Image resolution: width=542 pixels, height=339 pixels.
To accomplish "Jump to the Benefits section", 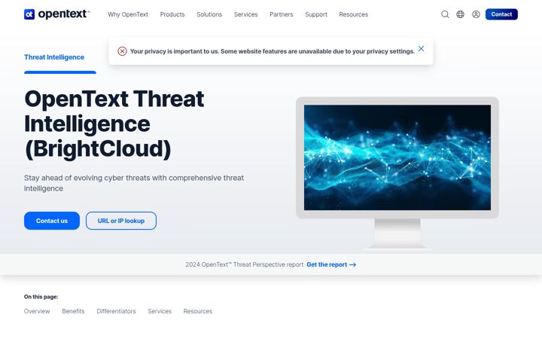I will 73,311.
